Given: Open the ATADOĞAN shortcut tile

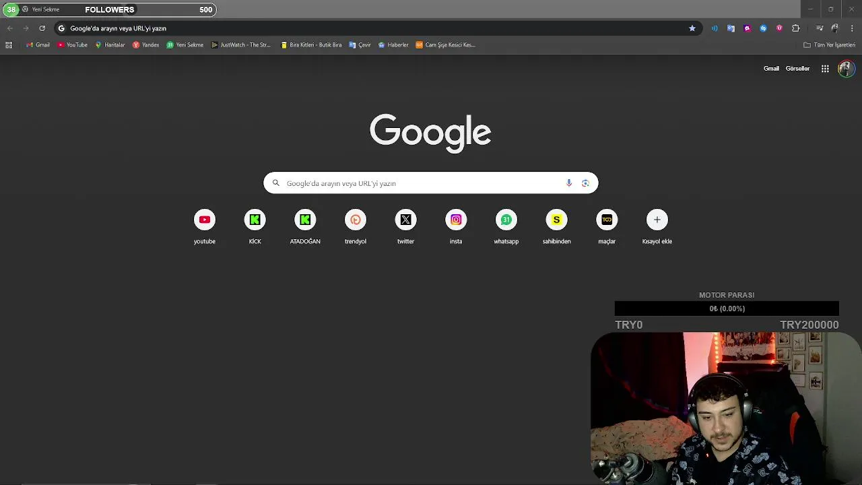Looking at the screenshot, I should [x=305, y=227].
